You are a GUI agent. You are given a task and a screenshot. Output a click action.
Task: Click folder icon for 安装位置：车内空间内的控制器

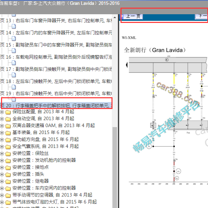[x=8, y=189]
